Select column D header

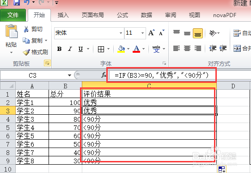point(233,86)
